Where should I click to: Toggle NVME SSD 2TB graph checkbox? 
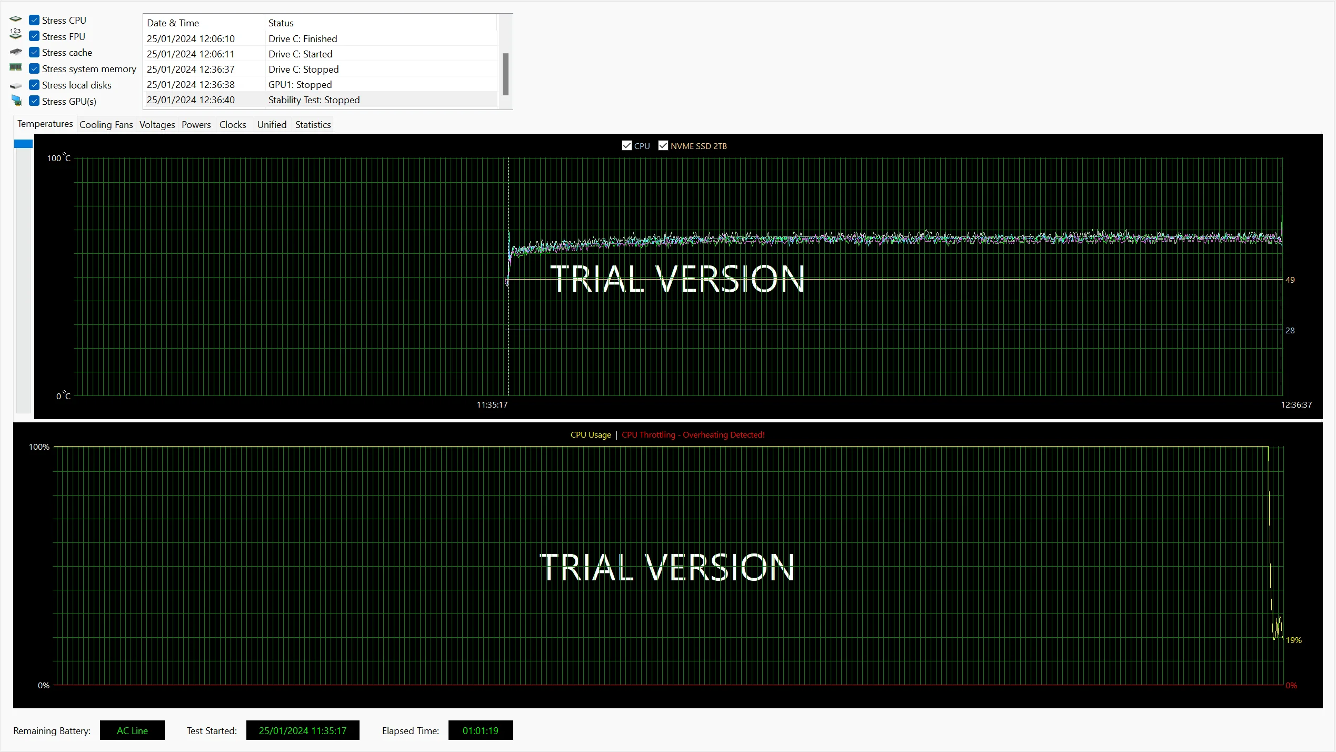click(663, 146)
